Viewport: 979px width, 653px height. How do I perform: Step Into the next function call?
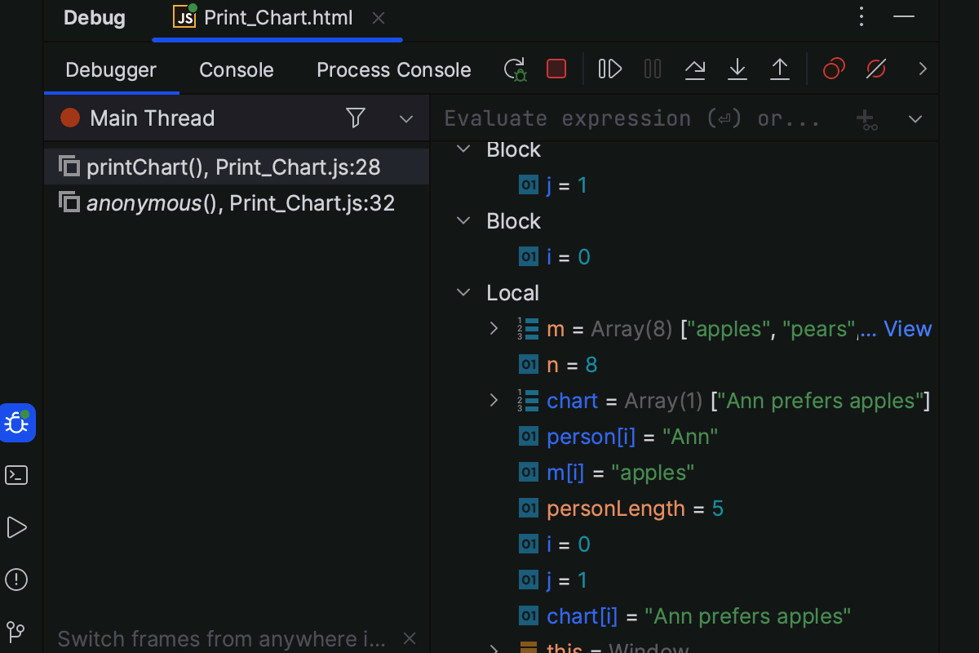click(738, 69)
